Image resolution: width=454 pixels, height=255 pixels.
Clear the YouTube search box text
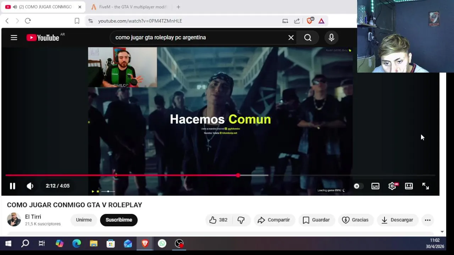click(291, 38)
